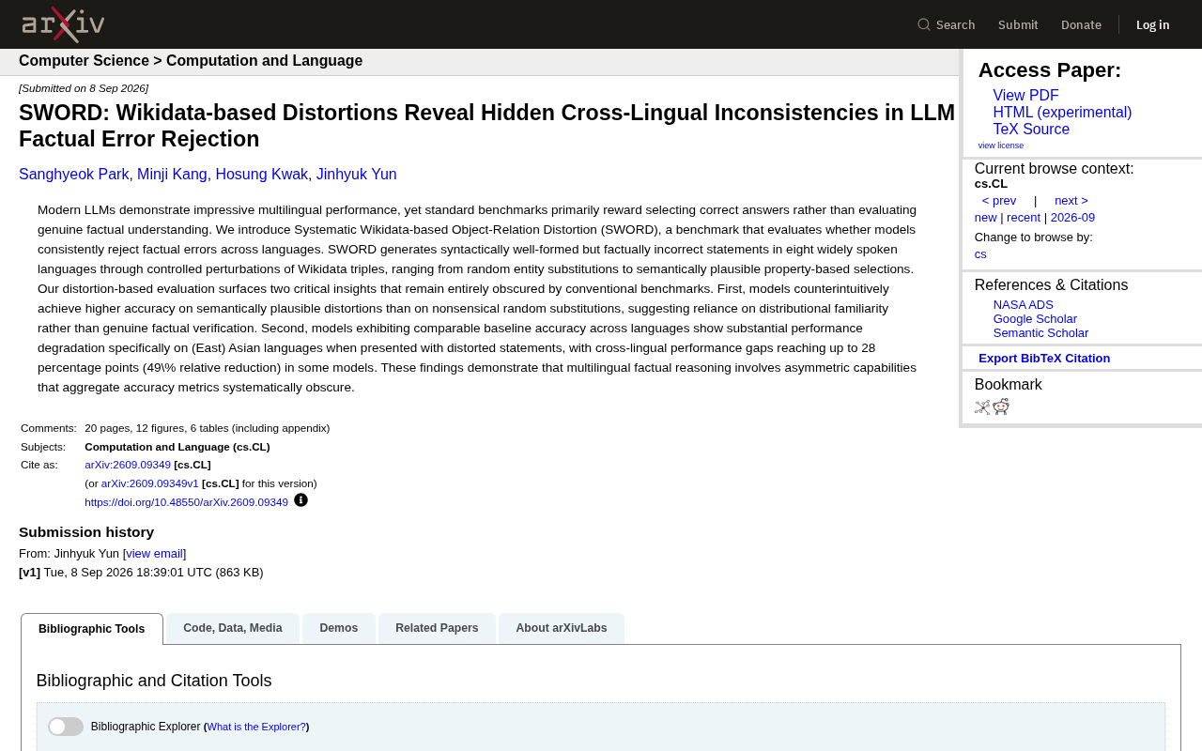Open HTML (experimental) link
Image resolution: width=1202 pixels, height=751 pixels.
[x=1062, y=113]
